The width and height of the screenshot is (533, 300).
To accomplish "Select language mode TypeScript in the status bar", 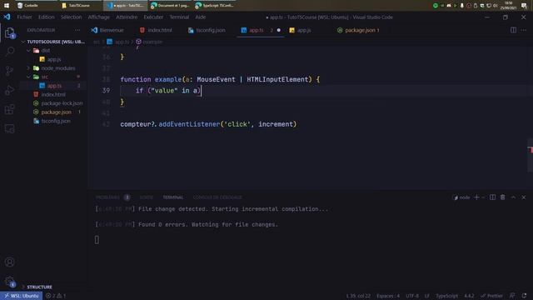I will click(x=446, y=296).
